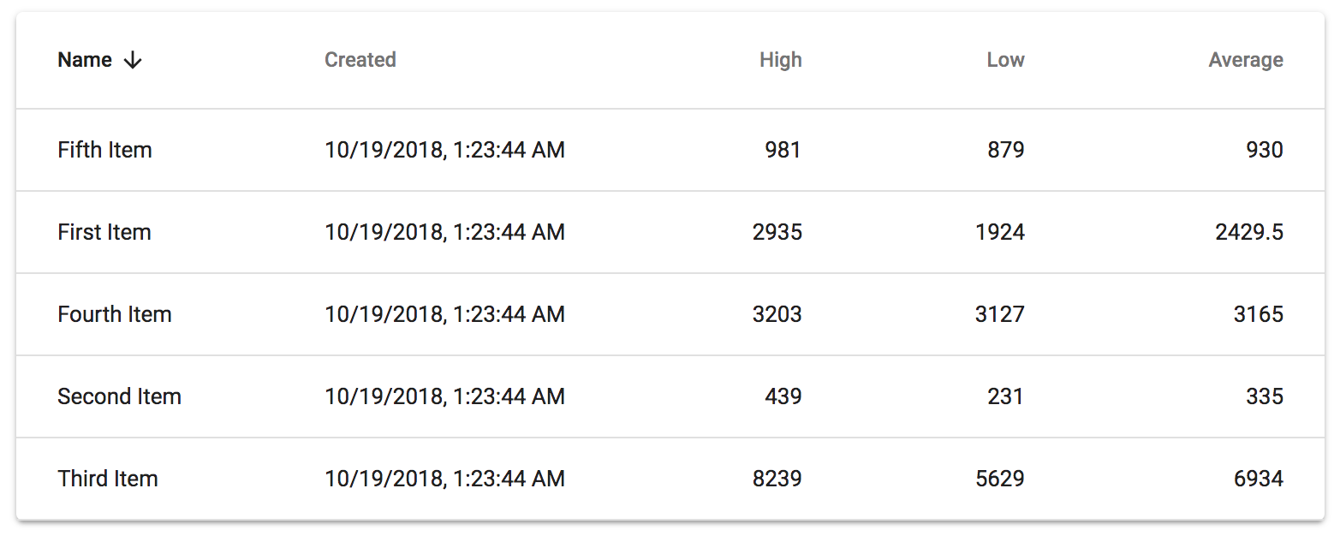Click the High value 2935
The height and width of the screenshot is (536, 1340).
click(777, 232)
